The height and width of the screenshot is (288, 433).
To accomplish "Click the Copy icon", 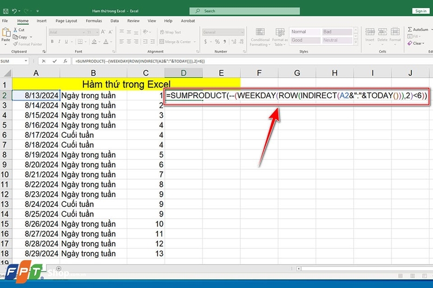I will 16,37.
